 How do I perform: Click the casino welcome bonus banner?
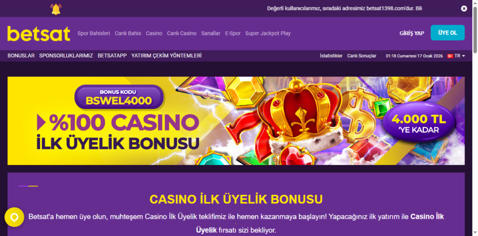[236, 121]
